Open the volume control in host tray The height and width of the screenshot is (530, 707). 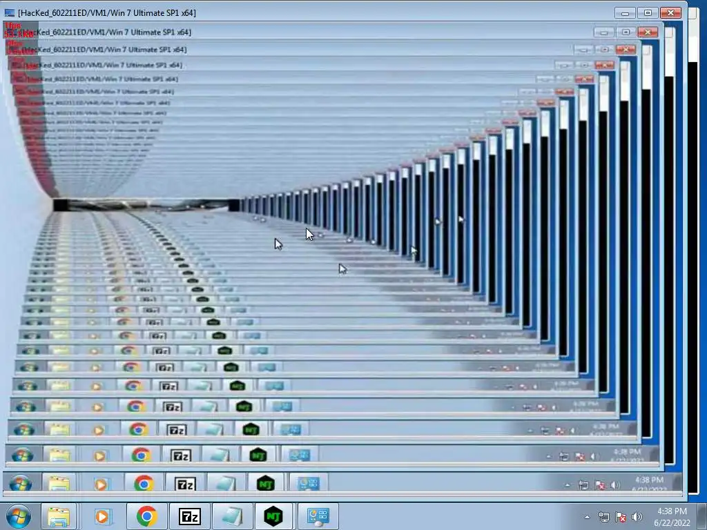click(637, 517)
